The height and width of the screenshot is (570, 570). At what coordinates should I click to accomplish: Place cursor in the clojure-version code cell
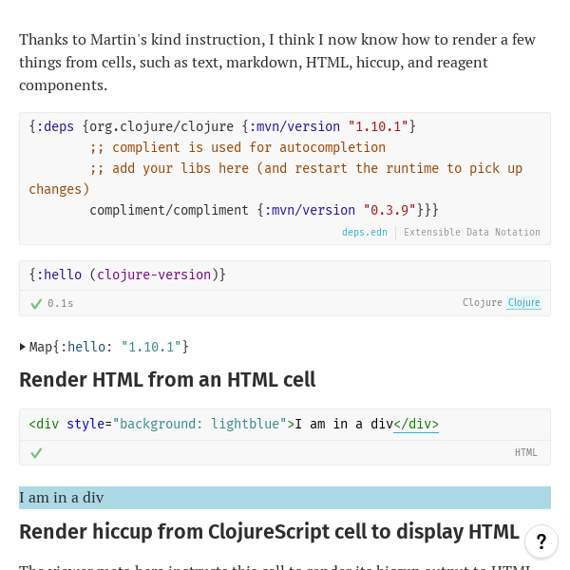tap(285, 275)
